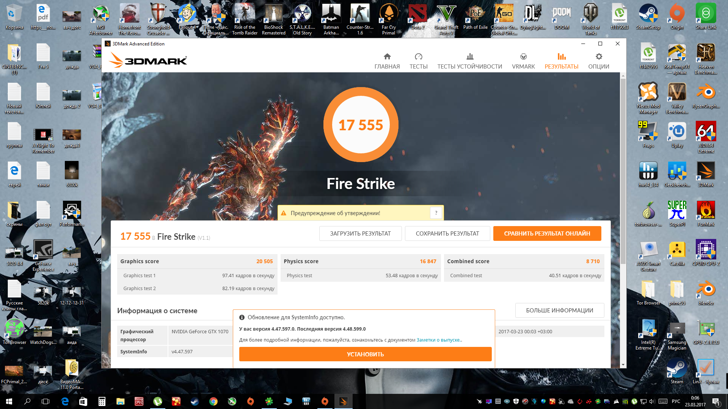Open the Заметки о выпуске link

[x=438, y=340]
